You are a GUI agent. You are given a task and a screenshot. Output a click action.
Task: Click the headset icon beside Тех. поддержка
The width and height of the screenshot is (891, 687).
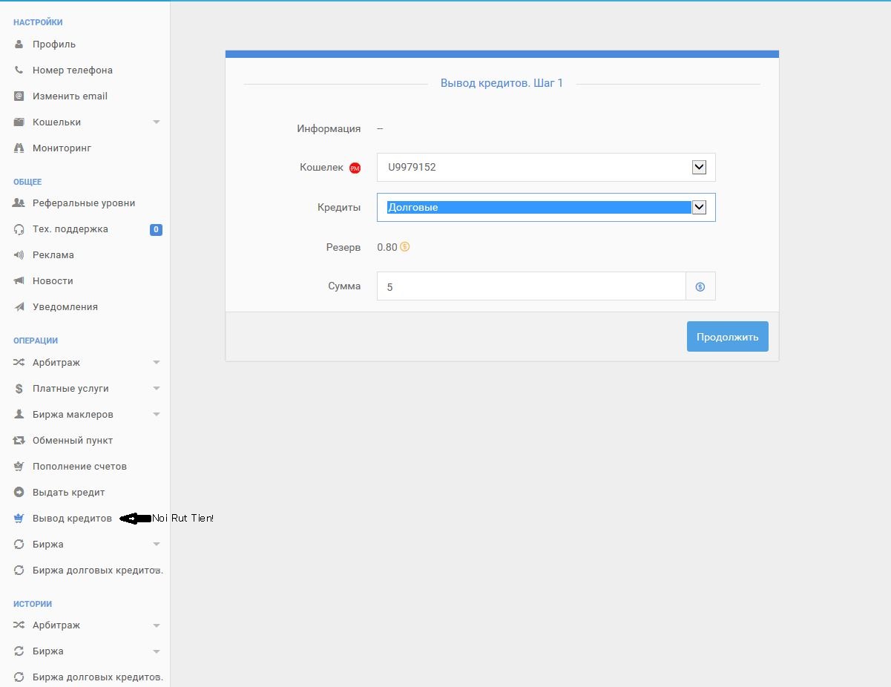click(x=19, y=229)
